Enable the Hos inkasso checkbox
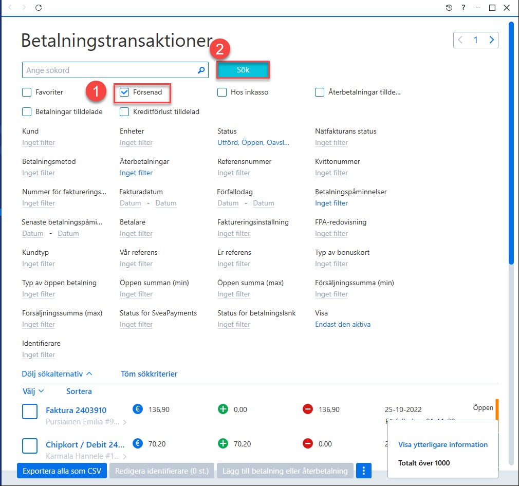Viewport: 519px width, 486px height. click(x=222, y=92)
